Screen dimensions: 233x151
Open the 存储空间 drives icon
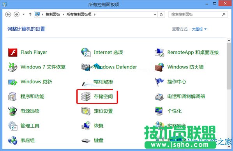(86, 97)
